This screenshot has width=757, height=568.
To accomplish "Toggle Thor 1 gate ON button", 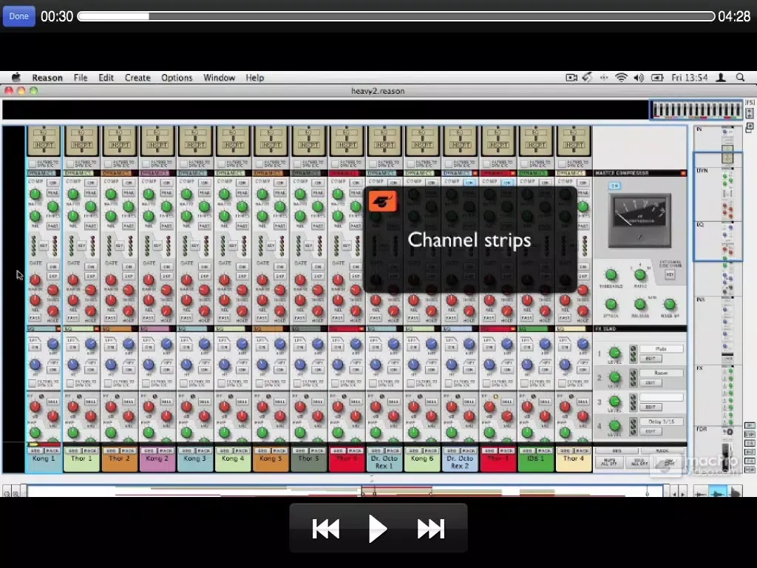I will [x=91, y=266].
